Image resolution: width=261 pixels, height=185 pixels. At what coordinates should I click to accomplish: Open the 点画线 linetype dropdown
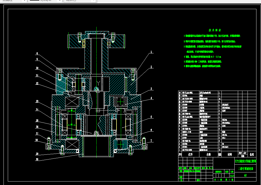pyautogui.click(x=25, y=1)
